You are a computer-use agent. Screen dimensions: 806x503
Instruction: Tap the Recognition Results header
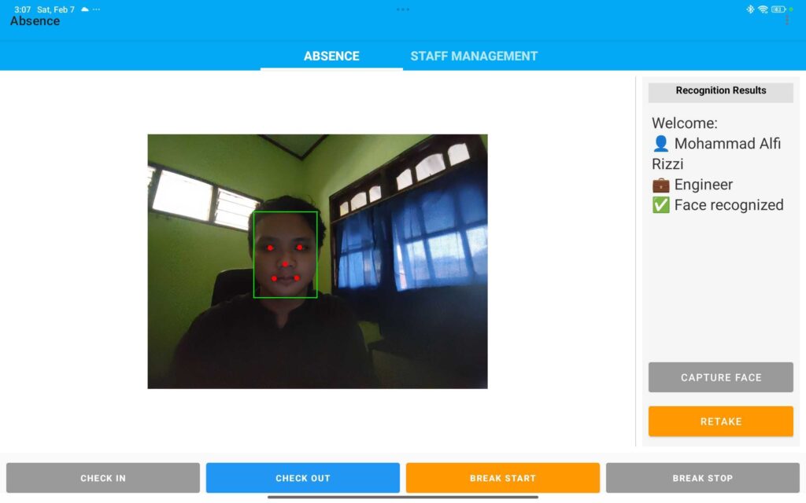720,90
